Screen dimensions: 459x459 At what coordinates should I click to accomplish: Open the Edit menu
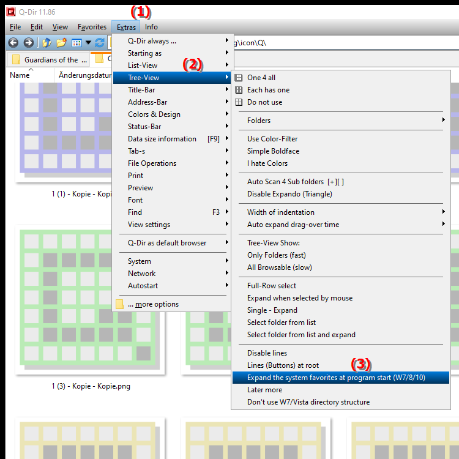click(x=37, y=27)
